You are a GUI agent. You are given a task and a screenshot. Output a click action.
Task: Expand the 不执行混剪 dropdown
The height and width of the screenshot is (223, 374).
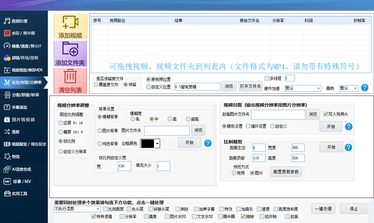pyautogui.click(x=98, y=209)
